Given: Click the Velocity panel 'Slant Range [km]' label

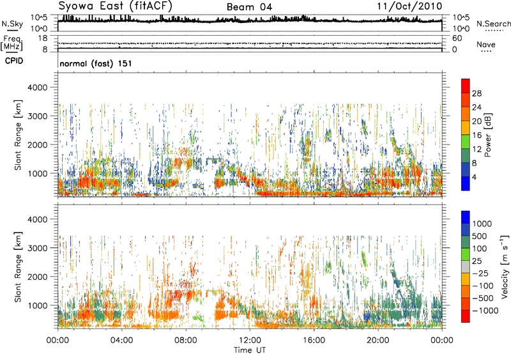Looking at the screenshot, I should click(18, 267).
